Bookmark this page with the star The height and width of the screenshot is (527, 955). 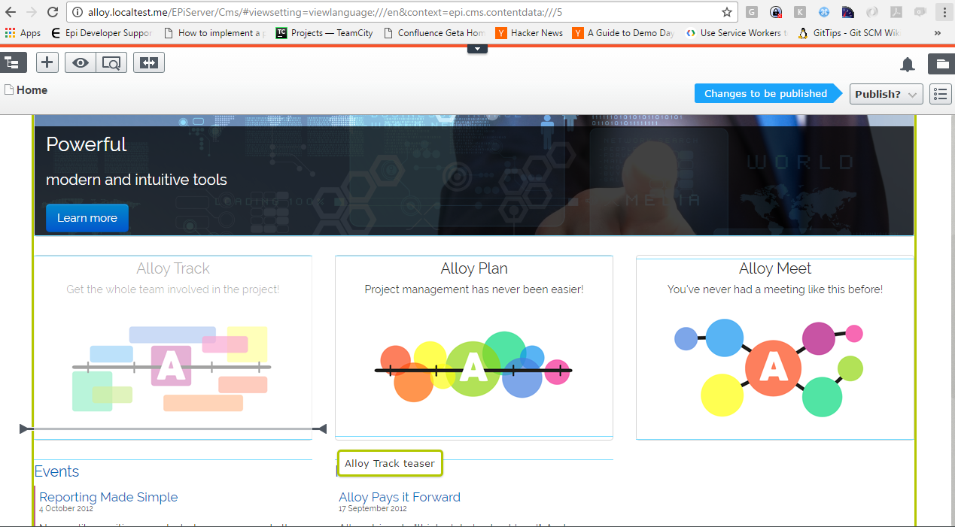(726, 12)
